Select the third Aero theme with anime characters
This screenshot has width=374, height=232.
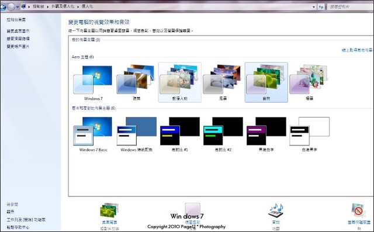[x=179, y=82]
